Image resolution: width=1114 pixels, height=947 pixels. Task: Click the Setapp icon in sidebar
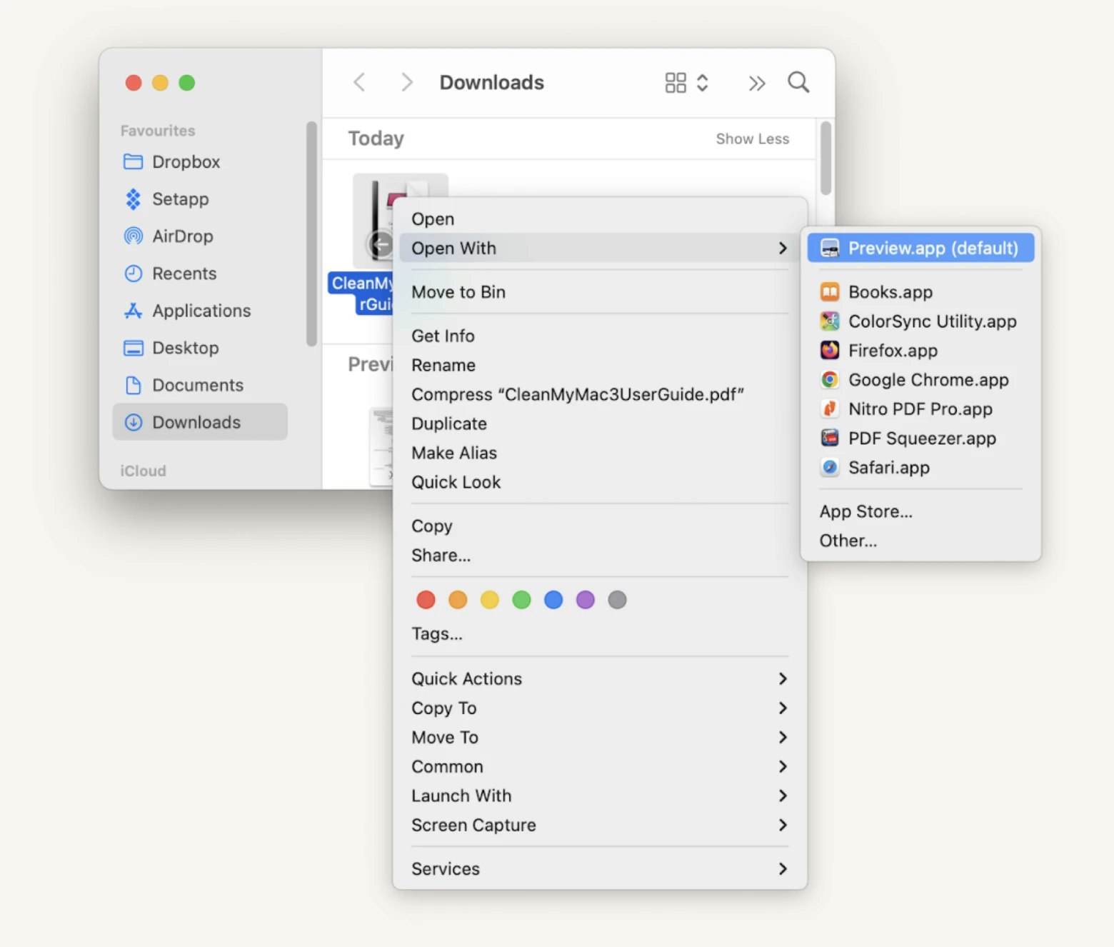click(133, 199)
